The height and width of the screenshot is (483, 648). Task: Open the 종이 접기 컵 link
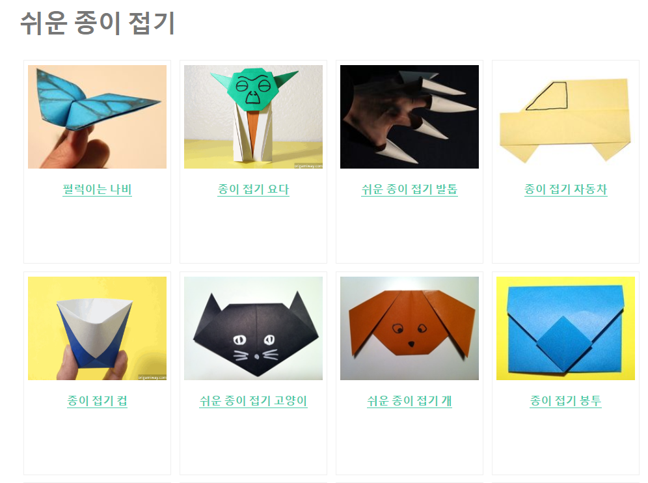coord(97,401)
